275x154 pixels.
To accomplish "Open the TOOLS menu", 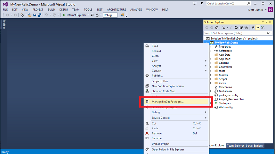I will coord(88,10).
